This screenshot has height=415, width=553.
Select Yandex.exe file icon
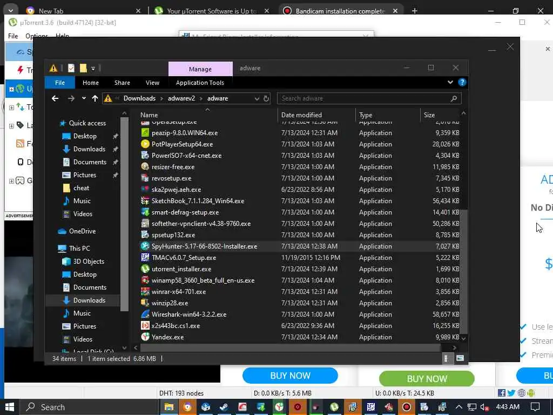point(145,337)
